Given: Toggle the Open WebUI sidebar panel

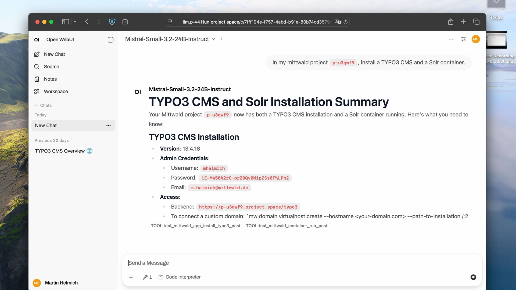Looking at the screenshot, I should pos(110,40).
